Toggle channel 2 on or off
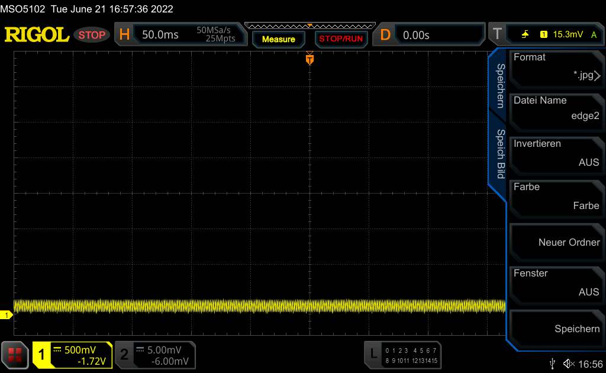The image size is (606, 373). pos(124,355)
